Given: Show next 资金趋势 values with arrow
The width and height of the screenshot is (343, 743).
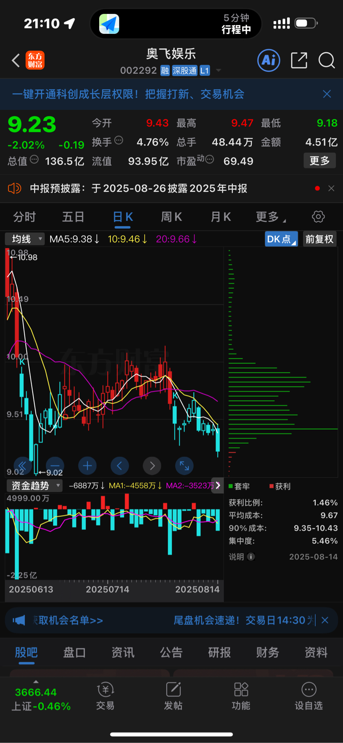Looking at the screenshot, I should [218, 486].
